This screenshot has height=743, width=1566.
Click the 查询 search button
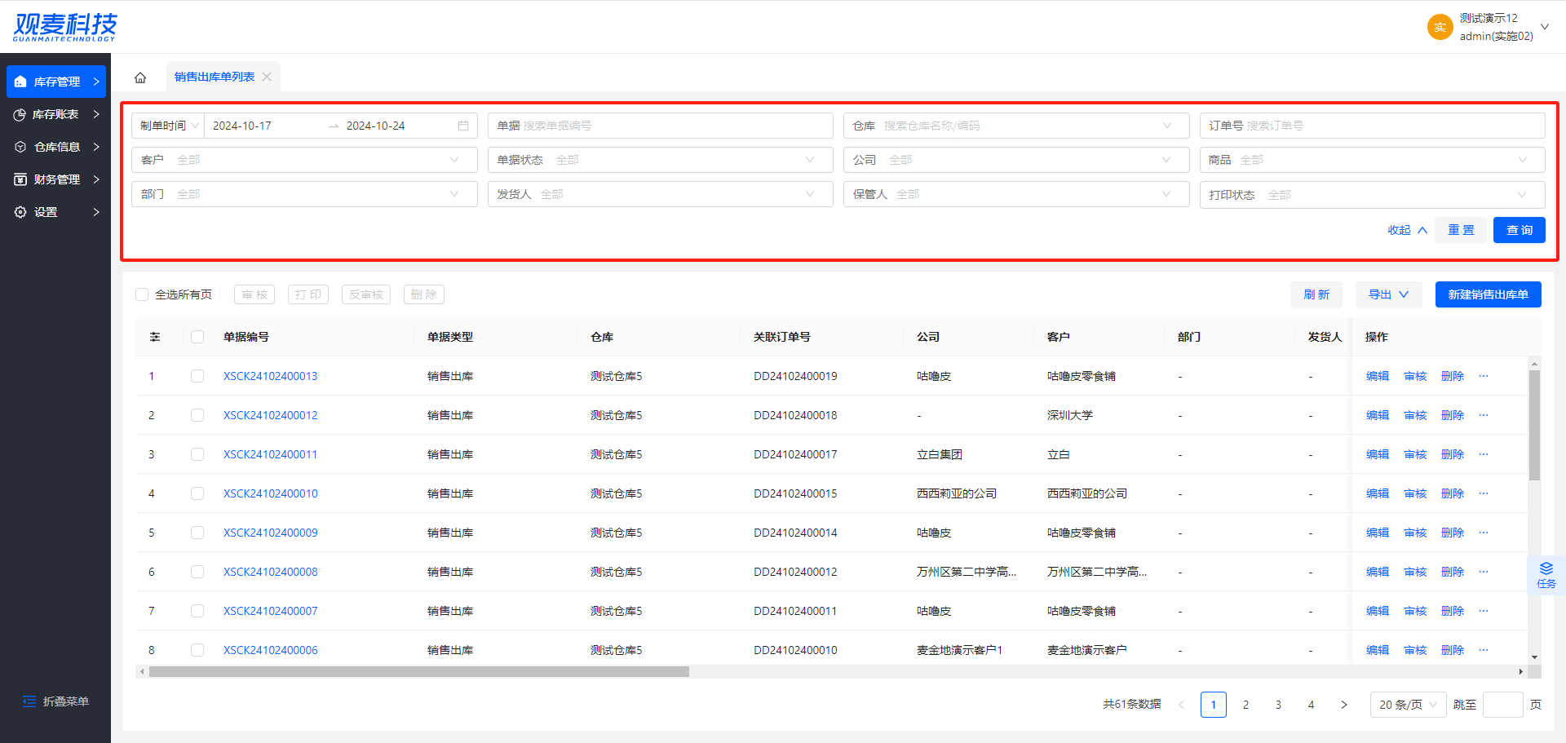pos(1520,230)
